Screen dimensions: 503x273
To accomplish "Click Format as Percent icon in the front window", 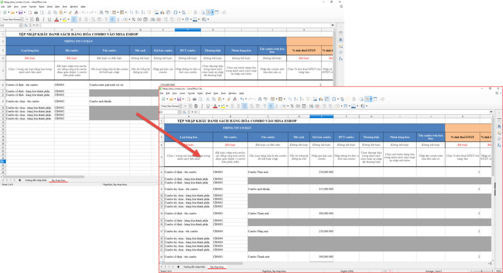I will tap(291, 106).
